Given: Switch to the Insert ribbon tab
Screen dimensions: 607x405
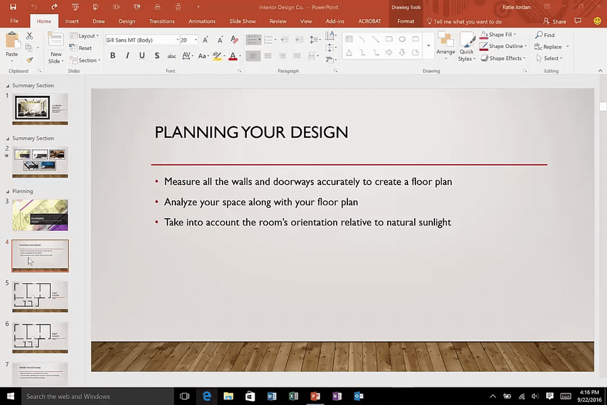Looking at the screenshot, I should (x=72, y=21).
